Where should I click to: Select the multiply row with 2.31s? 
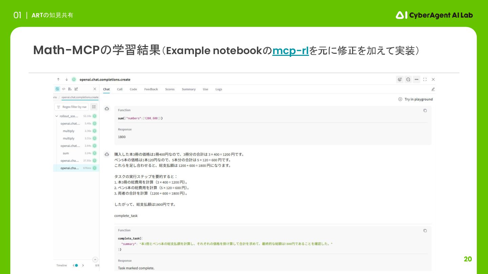click(x=76, y=138)
